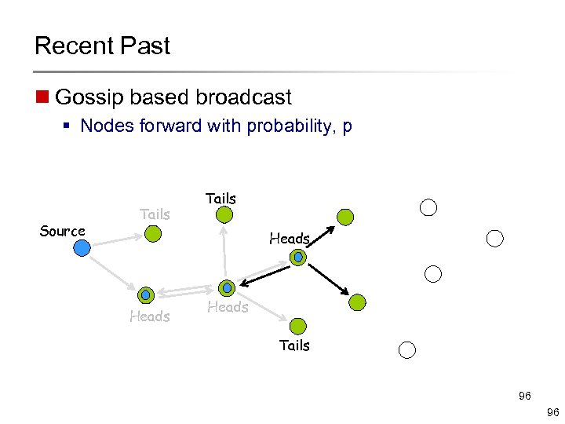Click the "Recent Past" slide title

[x=102, y=46]
